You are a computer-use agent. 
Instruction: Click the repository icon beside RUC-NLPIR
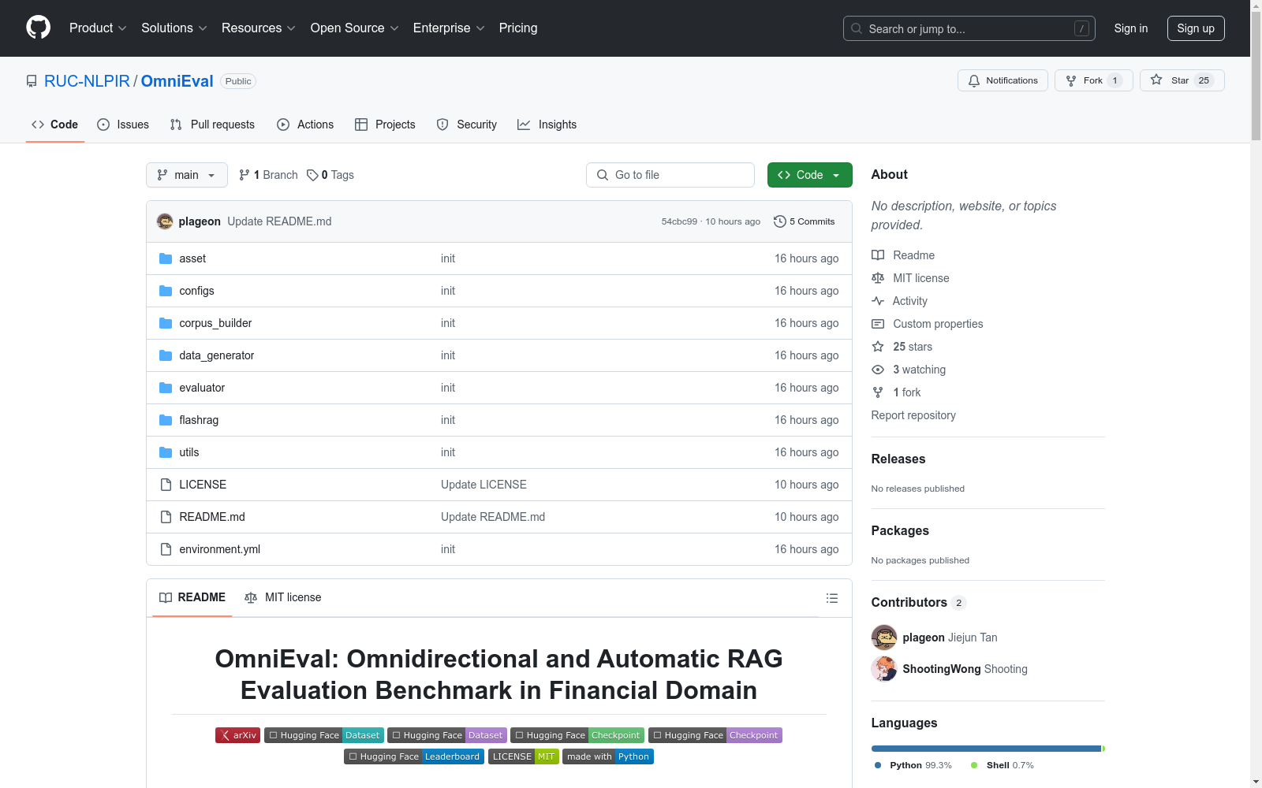32,81
